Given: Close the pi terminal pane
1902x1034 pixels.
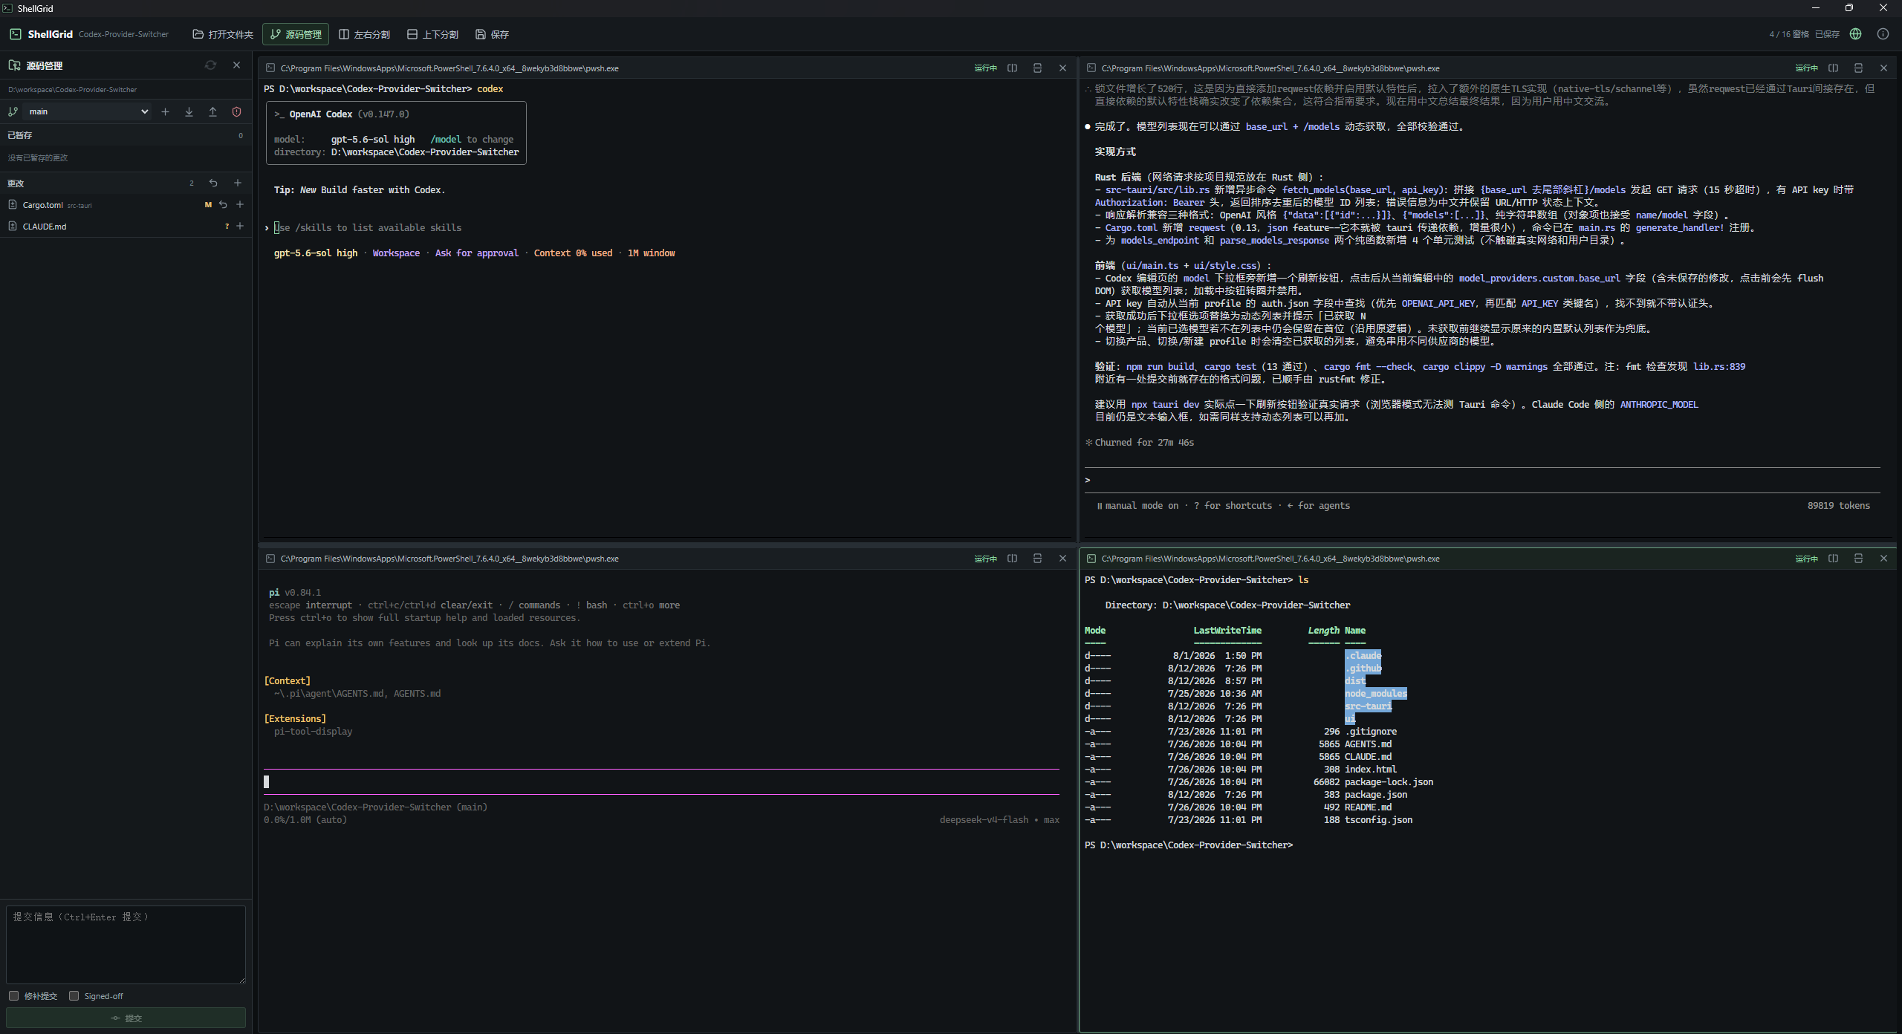Looking at the screenshot, I should point(1062,558).
